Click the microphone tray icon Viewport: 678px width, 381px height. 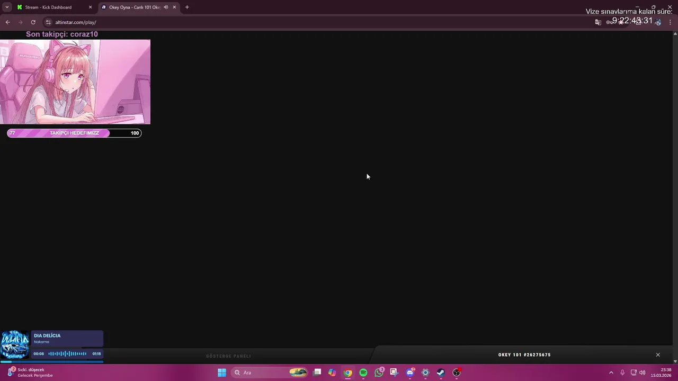[x=622, y=373]
